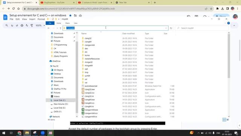Select Network in navigation pane
The height and width of the screenshot is (136, 241).
pyautogui.click(x=56, y=117)
